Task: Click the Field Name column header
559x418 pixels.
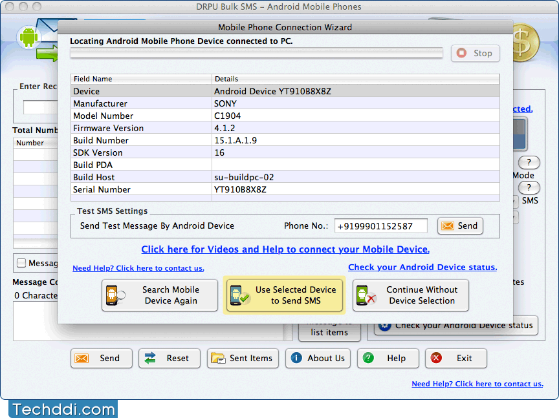Action: [141, 79]
